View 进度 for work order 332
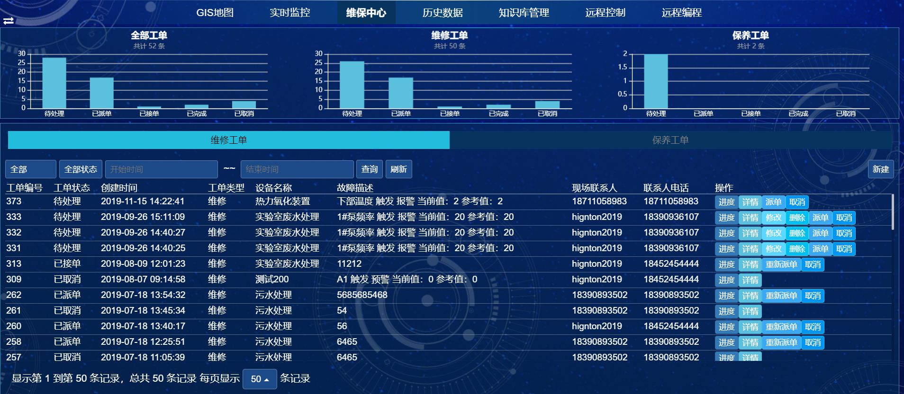 pyautogui.click(x=726, y=233)
